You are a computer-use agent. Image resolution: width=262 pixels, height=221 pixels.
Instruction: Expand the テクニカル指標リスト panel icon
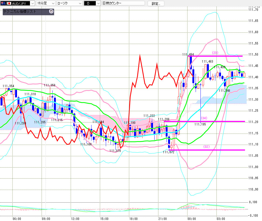[51, 11]
